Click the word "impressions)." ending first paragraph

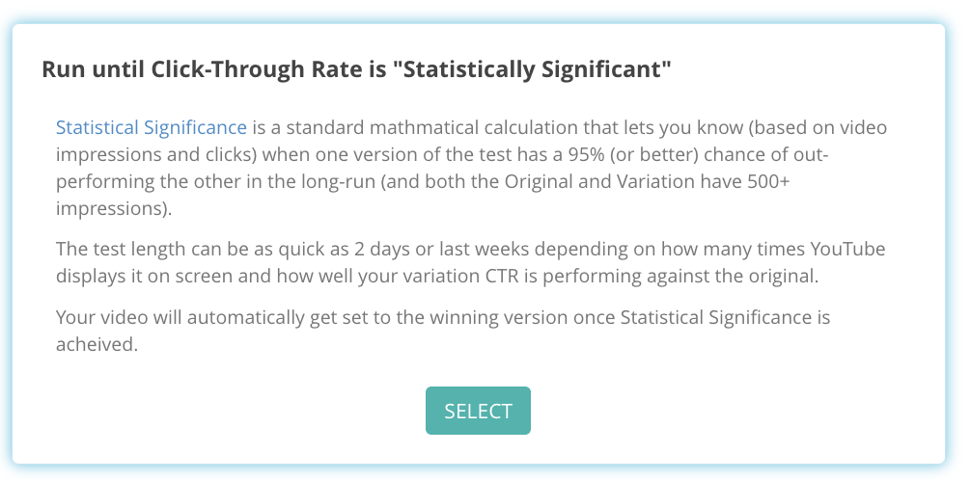114,208
